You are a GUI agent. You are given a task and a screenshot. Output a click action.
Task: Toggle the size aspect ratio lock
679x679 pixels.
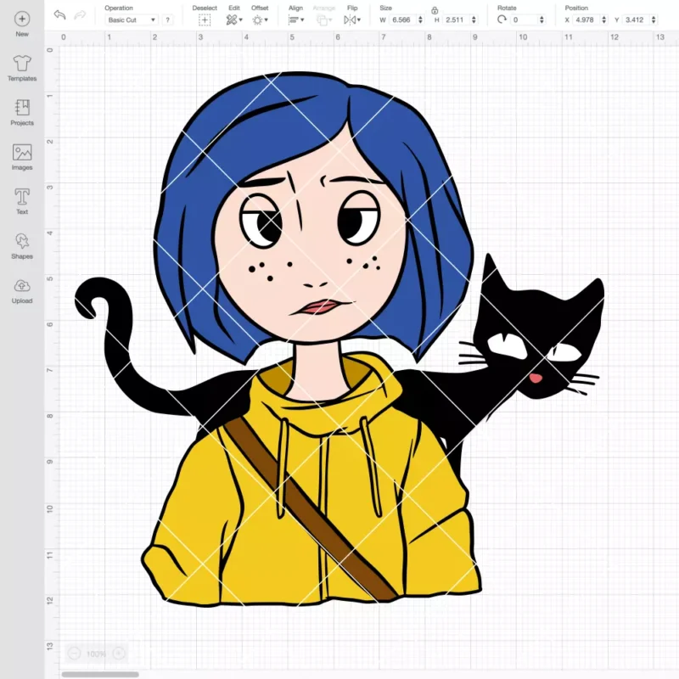tap(435, 10)
